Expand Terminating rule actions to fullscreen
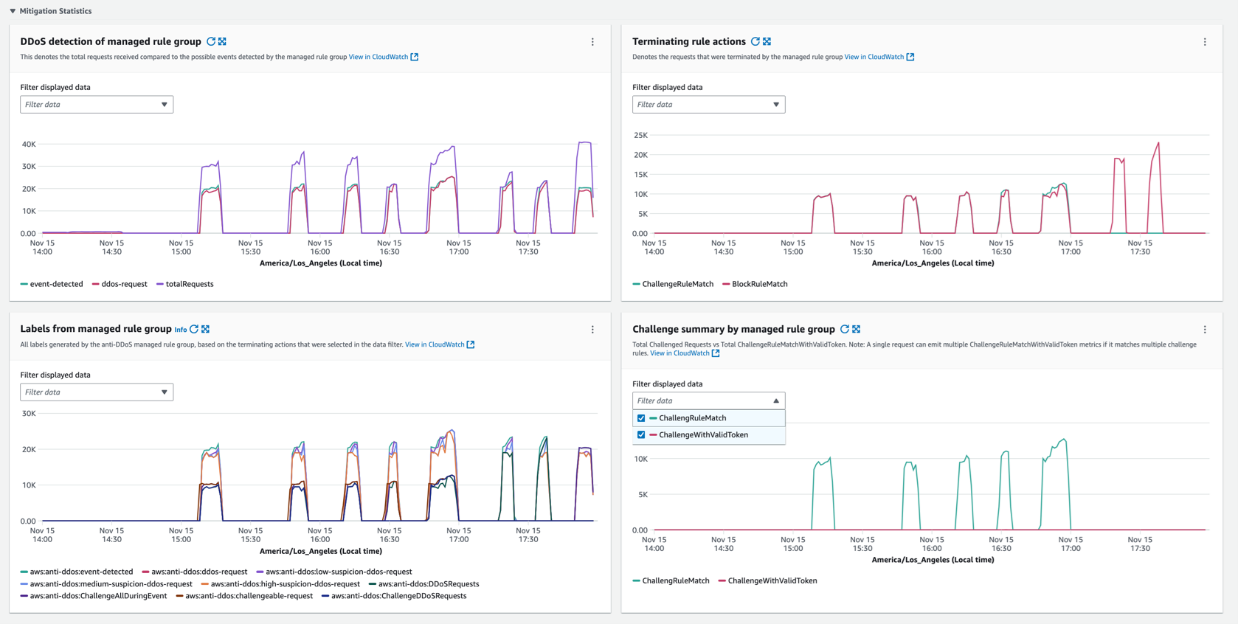The width and height of the screenshot is (1238, 624). coord(767,41)
